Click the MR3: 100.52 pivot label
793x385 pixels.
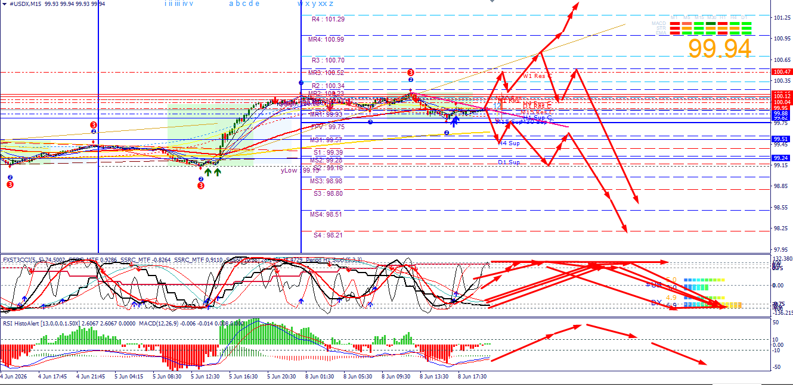point(326,73)
